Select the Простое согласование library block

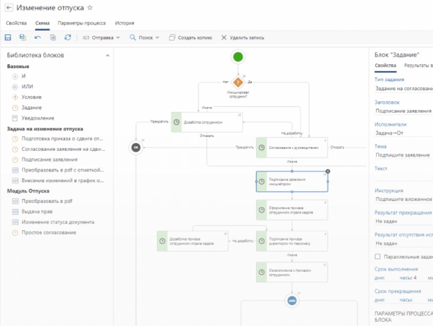pos(49,233)
